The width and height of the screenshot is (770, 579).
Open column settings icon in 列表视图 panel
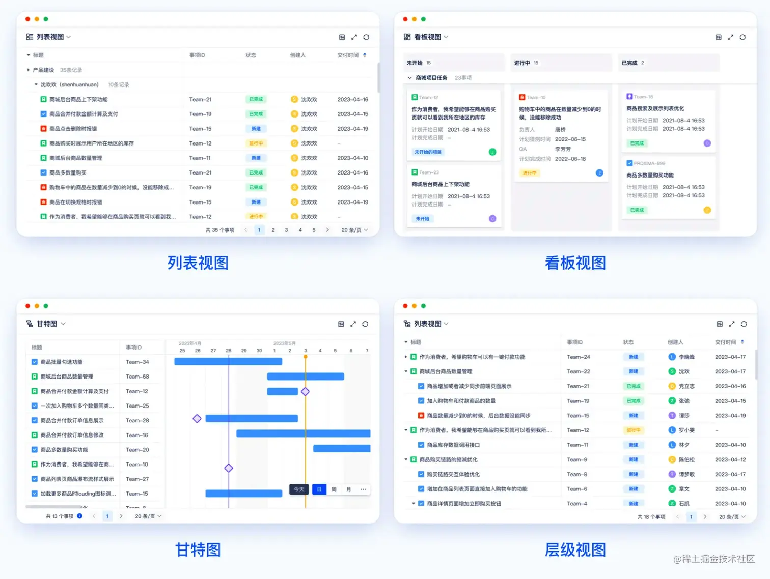(342, 37)
